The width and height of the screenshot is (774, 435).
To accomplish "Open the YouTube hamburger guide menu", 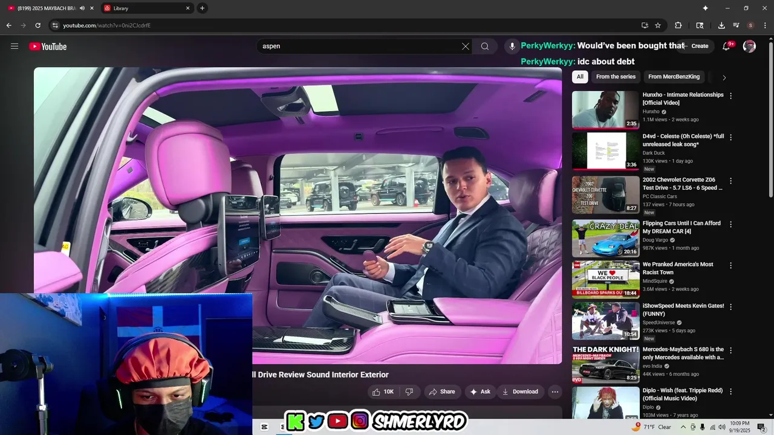I will pyautogui.click(x=15, y=47).
